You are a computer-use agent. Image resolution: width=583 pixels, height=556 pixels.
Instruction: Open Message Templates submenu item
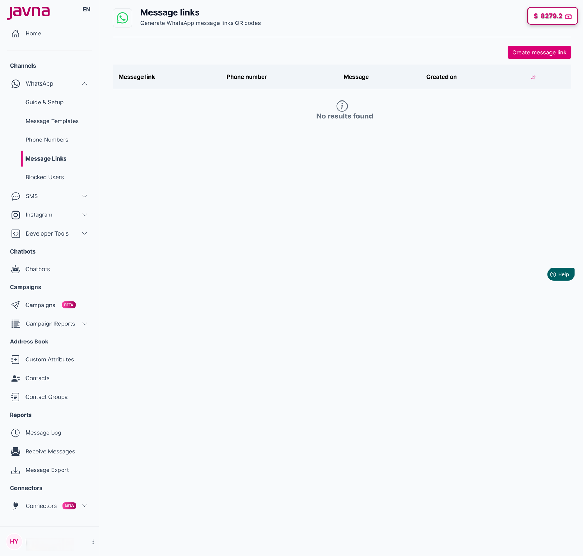point(52,121)
